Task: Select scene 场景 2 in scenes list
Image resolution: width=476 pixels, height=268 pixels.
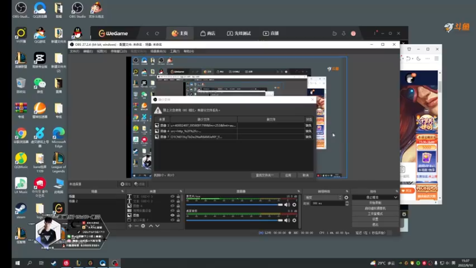Action: 96,201
